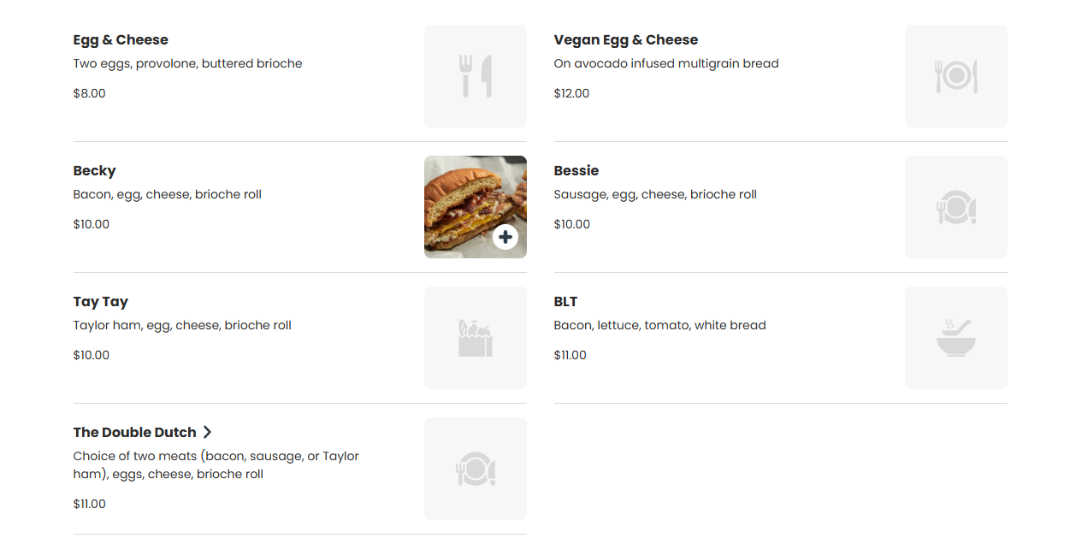The height and width of the screenshot is (556, 1076).
Task: Click the BLT bacon, lettuce, tomato description
Action: (660, 325)
